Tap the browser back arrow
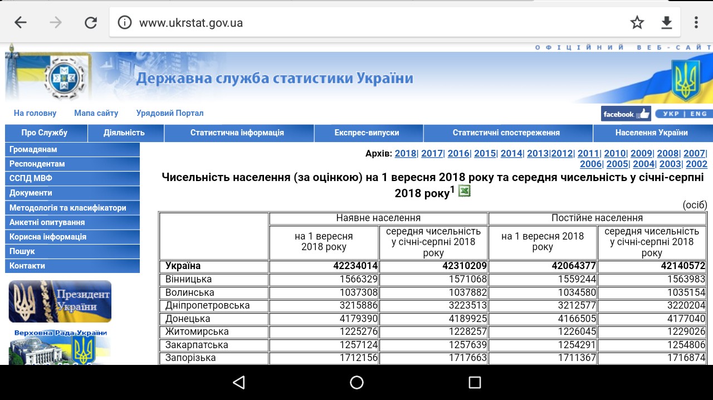The height and width of the screenshot is (400, 713). 21,22
